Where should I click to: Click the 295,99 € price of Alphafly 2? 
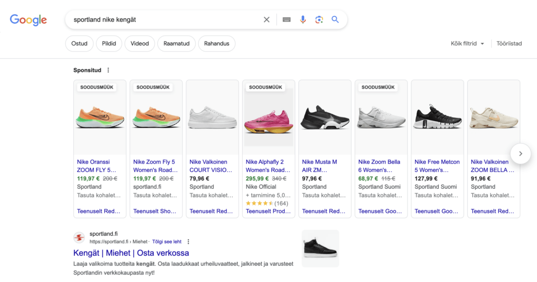coord(257,179)
